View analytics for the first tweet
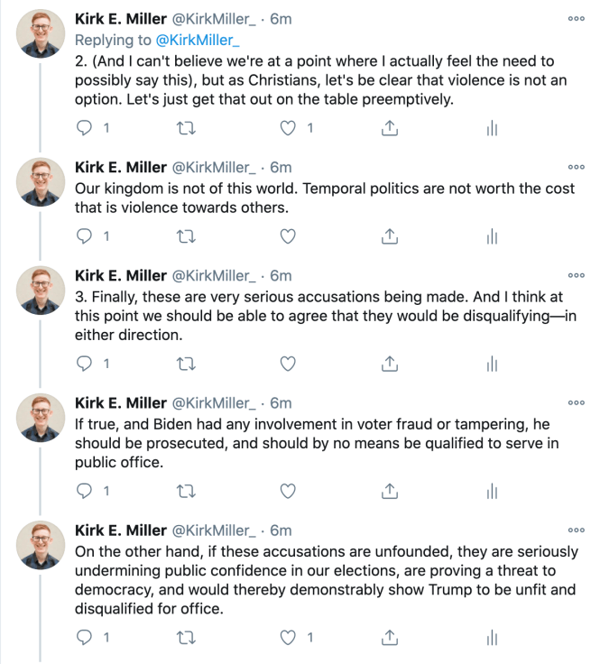 492,129
